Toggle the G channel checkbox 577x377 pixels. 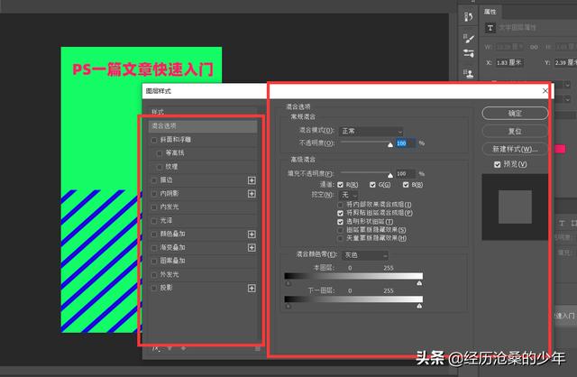pos(372,185)
